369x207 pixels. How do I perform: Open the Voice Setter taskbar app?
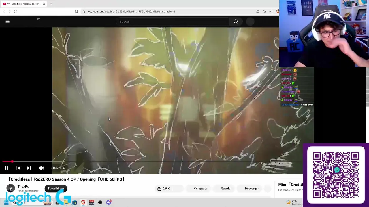click(92, 202)
